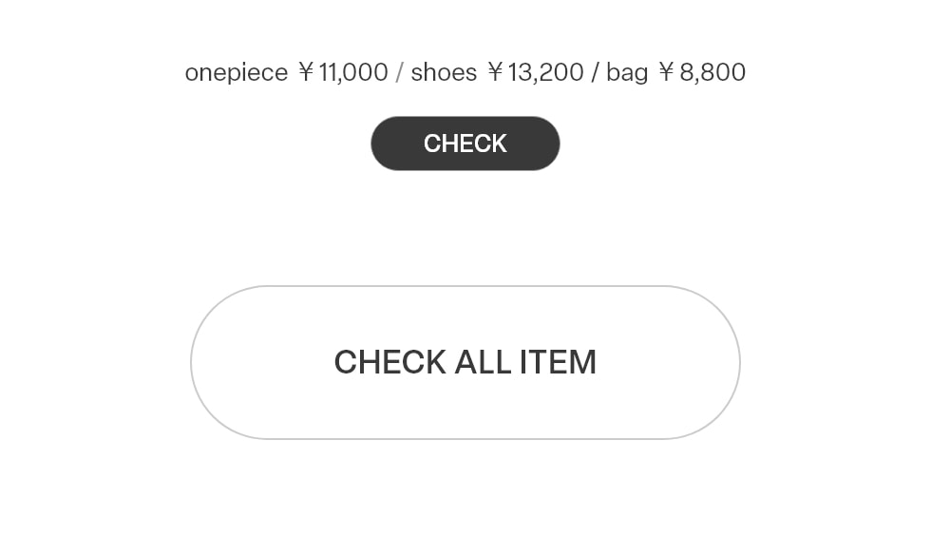Click the bag label text
931x536 pixels.
[626, 72]
